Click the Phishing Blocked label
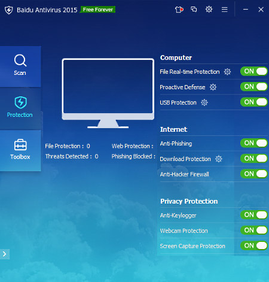The image size is (269, 282). 133,156
